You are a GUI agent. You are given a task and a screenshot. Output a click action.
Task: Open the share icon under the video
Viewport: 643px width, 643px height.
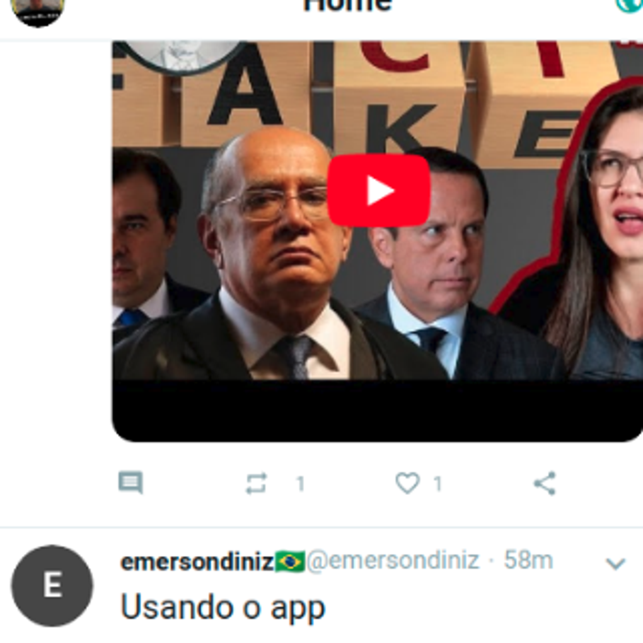click(545, 483)
